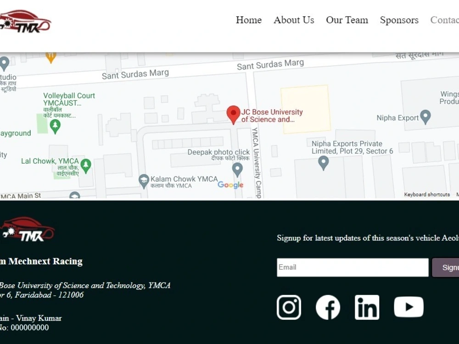This screenshot has width=459, height=344.
Task: Open the YouTube social icon
Action: (409, 307)
